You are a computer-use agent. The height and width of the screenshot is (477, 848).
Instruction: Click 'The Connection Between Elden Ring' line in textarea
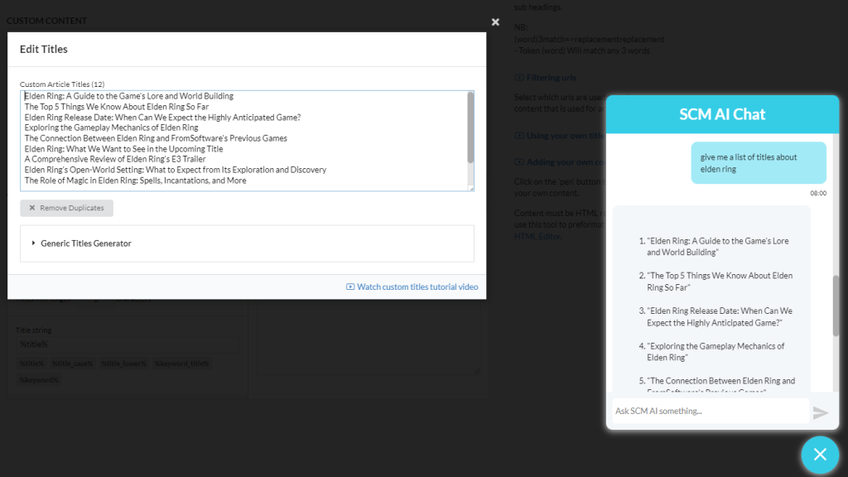(x=156, y=138)
